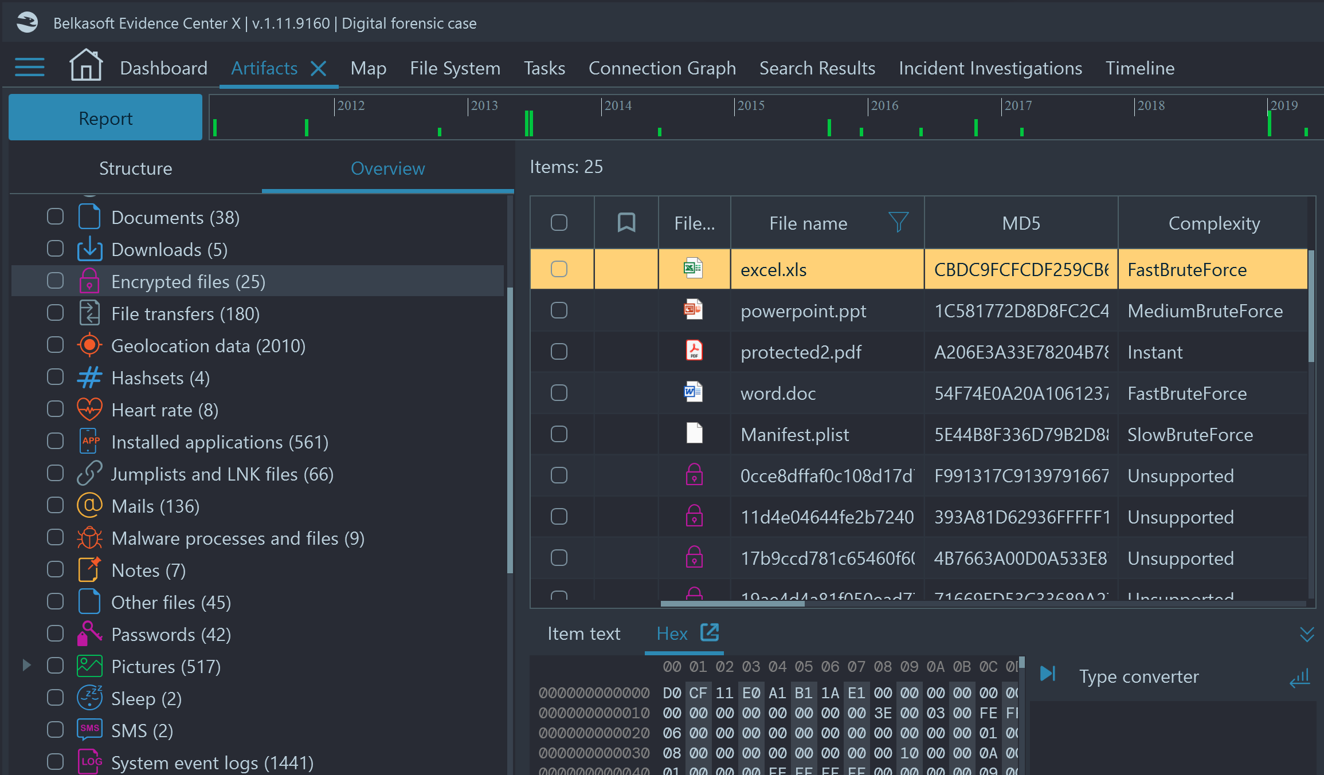Click the Installed applications APP icon
This screenshot has height=775, width=1324.
[89, 441]
